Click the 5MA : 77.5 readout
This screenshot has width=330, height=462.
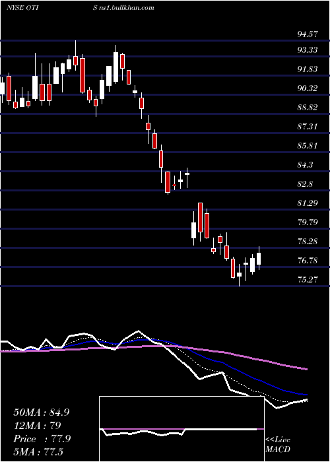[38, 451]
